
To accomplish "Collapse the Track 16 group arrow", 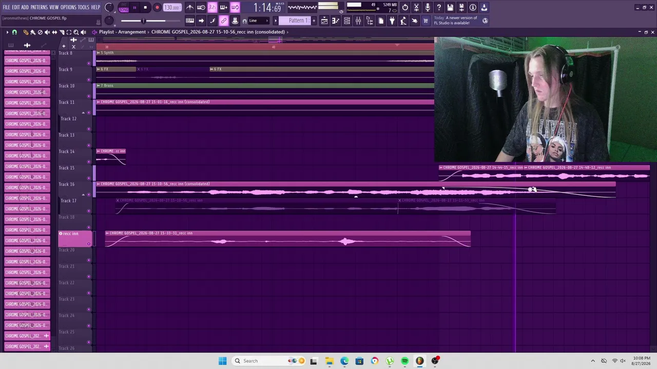I will pos(83,195).
